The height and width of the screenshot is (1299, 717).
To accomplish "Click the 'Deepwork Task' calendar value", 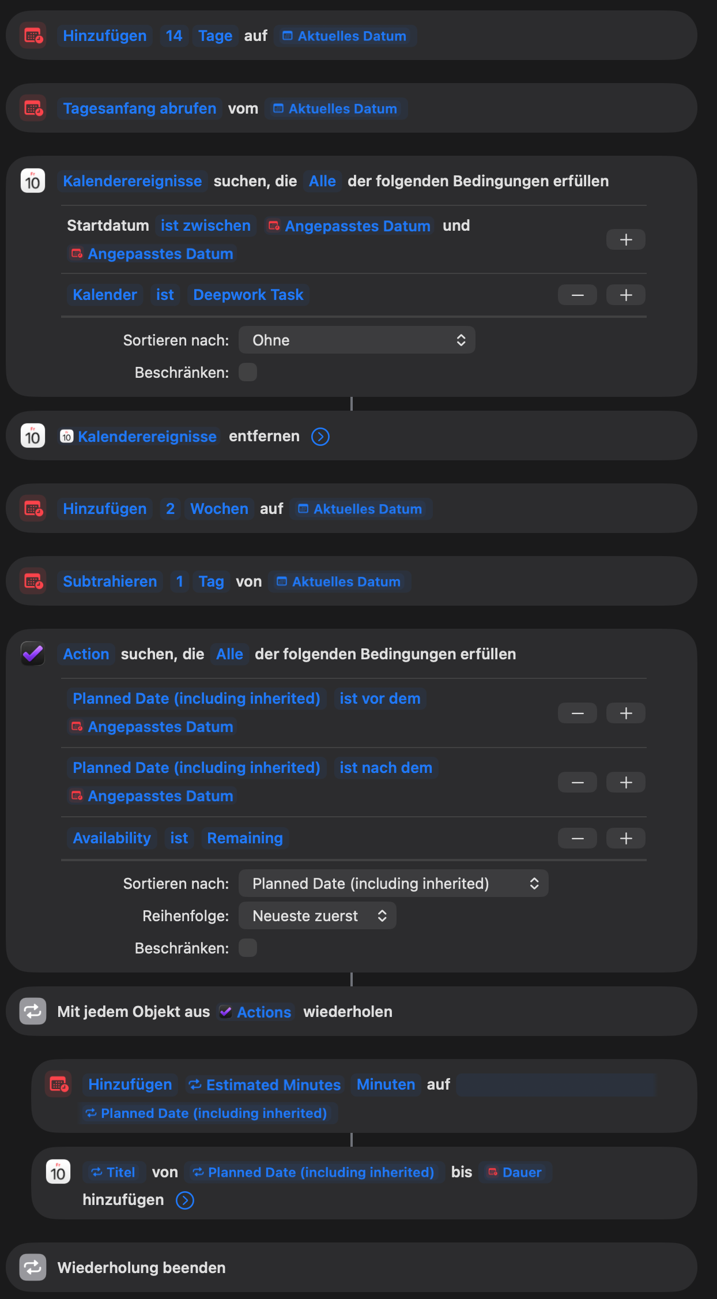I will (x=248, y=295).
